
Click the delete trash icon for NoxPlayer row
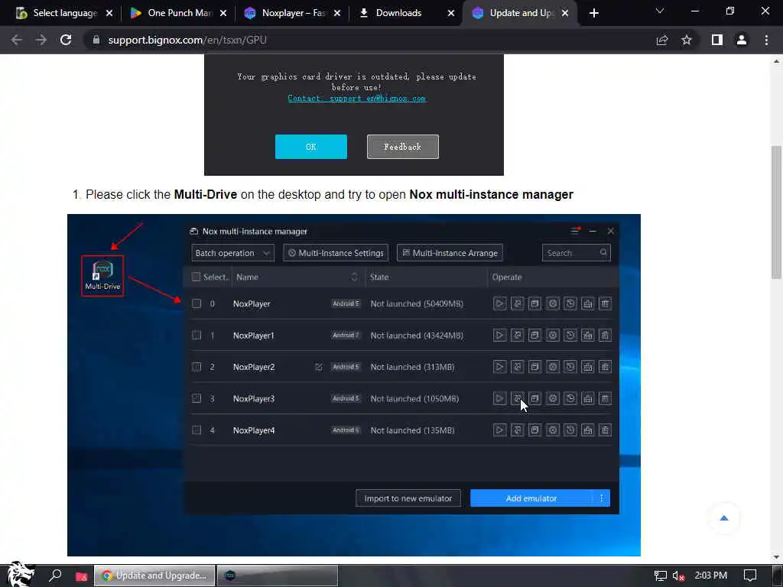tap(606, 303)
